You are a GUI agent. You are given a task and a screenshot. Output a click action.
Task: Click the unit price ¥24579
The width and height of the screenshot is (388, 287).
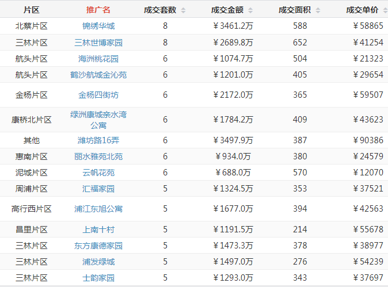pos(368,156)
